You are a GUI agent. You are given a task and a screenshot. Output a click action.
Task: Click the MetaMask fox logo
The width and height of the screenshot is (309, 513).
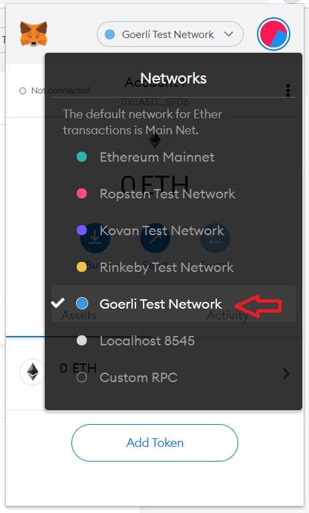coord(33,33)
